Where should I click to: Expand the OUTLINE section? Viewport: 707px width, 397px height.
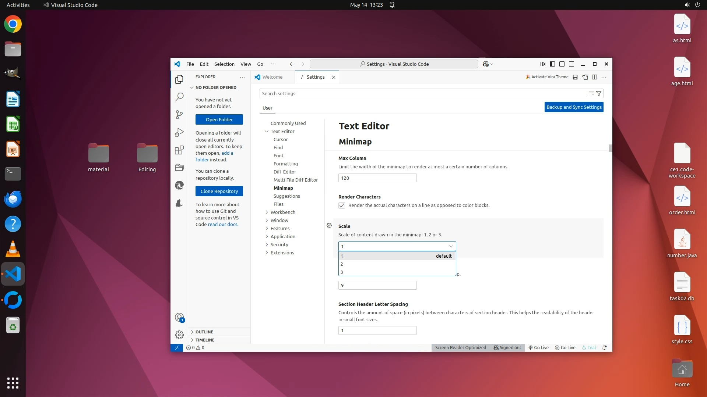[204, 332]
